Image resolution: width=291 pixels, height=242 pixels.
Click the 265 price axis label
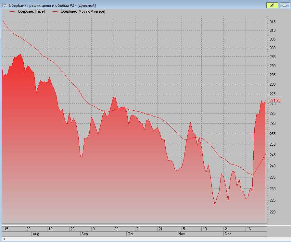click(272, 114)
